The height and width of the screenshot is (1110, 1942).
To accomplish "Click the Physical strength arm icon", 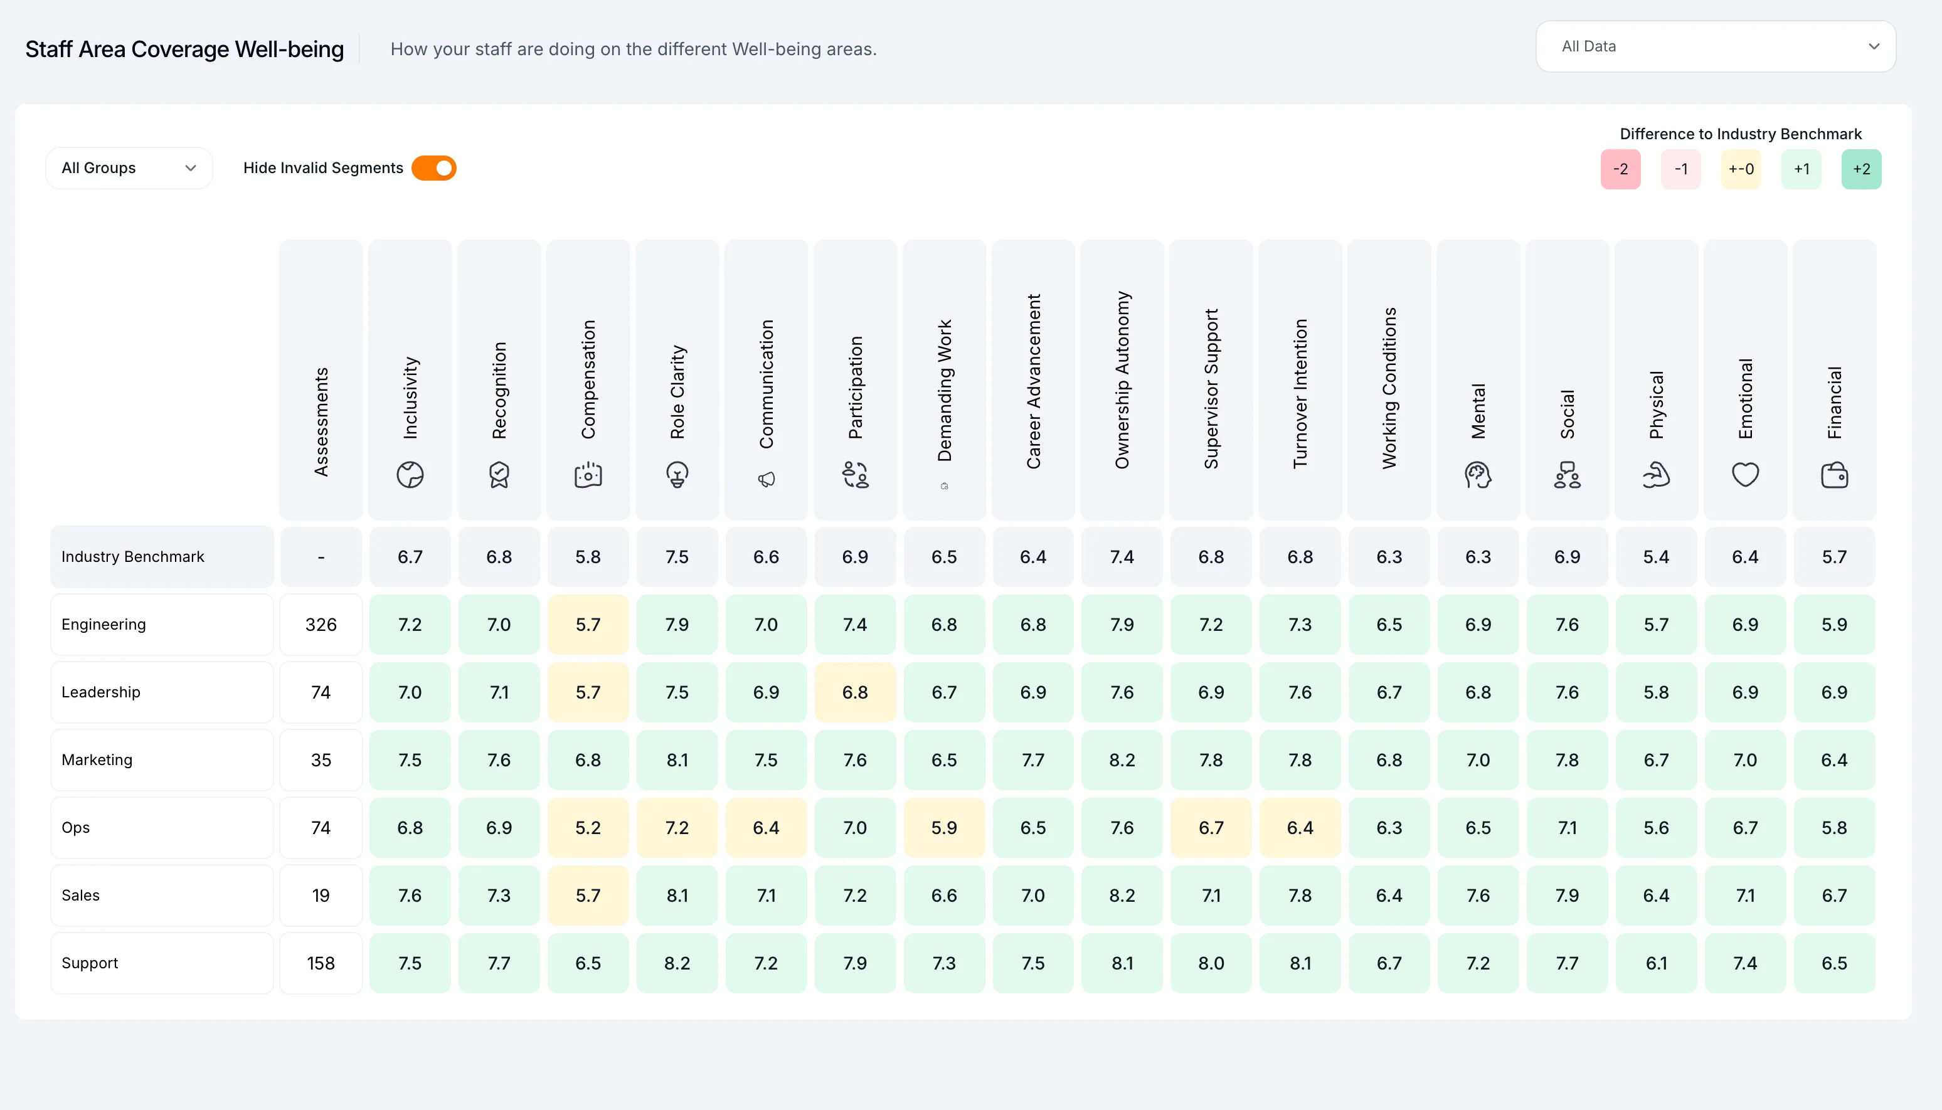I will click(x=1656, y=474).
